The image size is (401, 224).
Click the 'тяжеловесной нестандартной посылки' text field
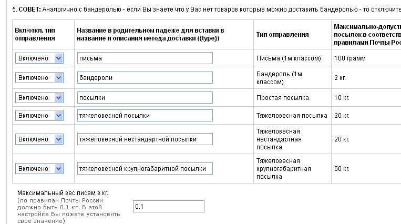tap(145, 139)
